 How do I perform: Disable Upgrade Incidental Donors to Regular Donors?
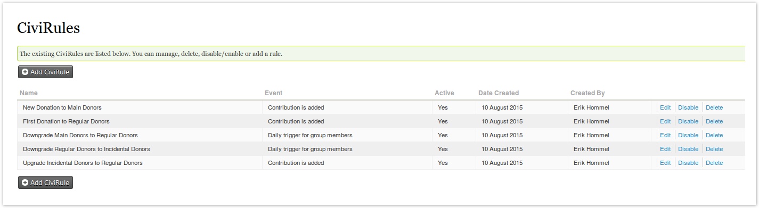coord(688,163)
